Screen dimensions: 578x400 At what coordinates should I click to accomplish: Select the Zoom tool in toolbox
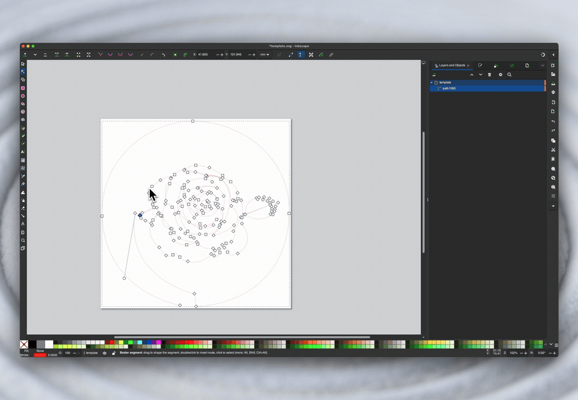click(23, 240)
